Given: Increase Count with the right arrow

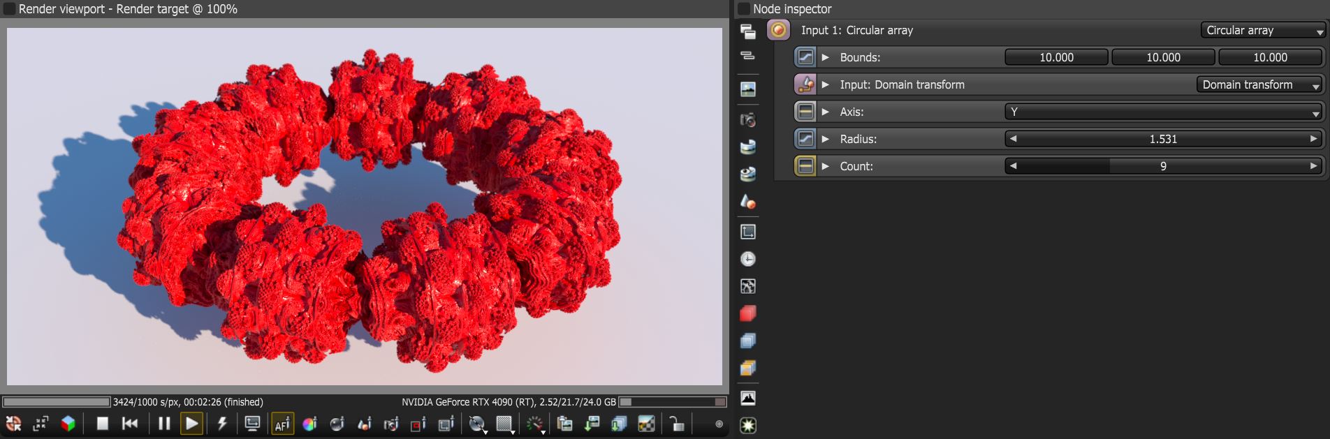Looking at the screenshot, I should pos(1313,166).
